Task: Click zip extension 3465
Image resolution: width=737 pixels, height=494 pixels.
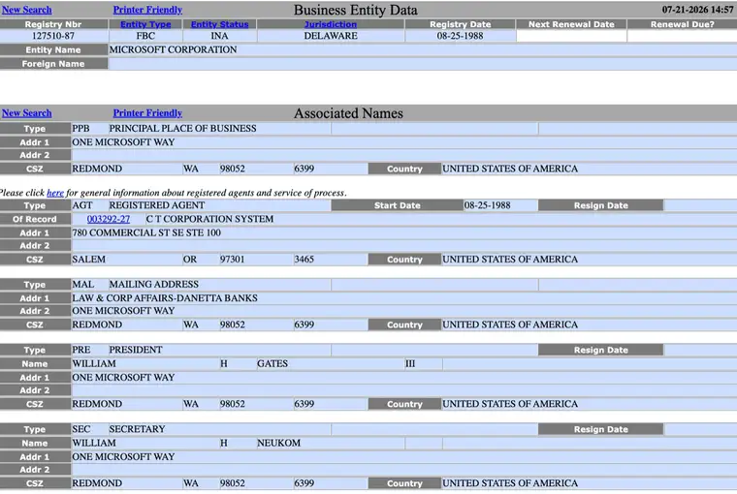Action: click(x=304, y=260)
